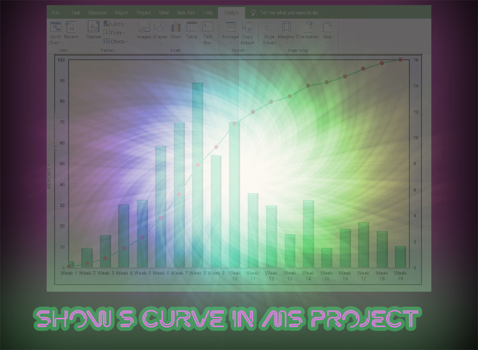The image size is (478, 350).
Task: Click the Manage report icon
Action: [231, 27]
